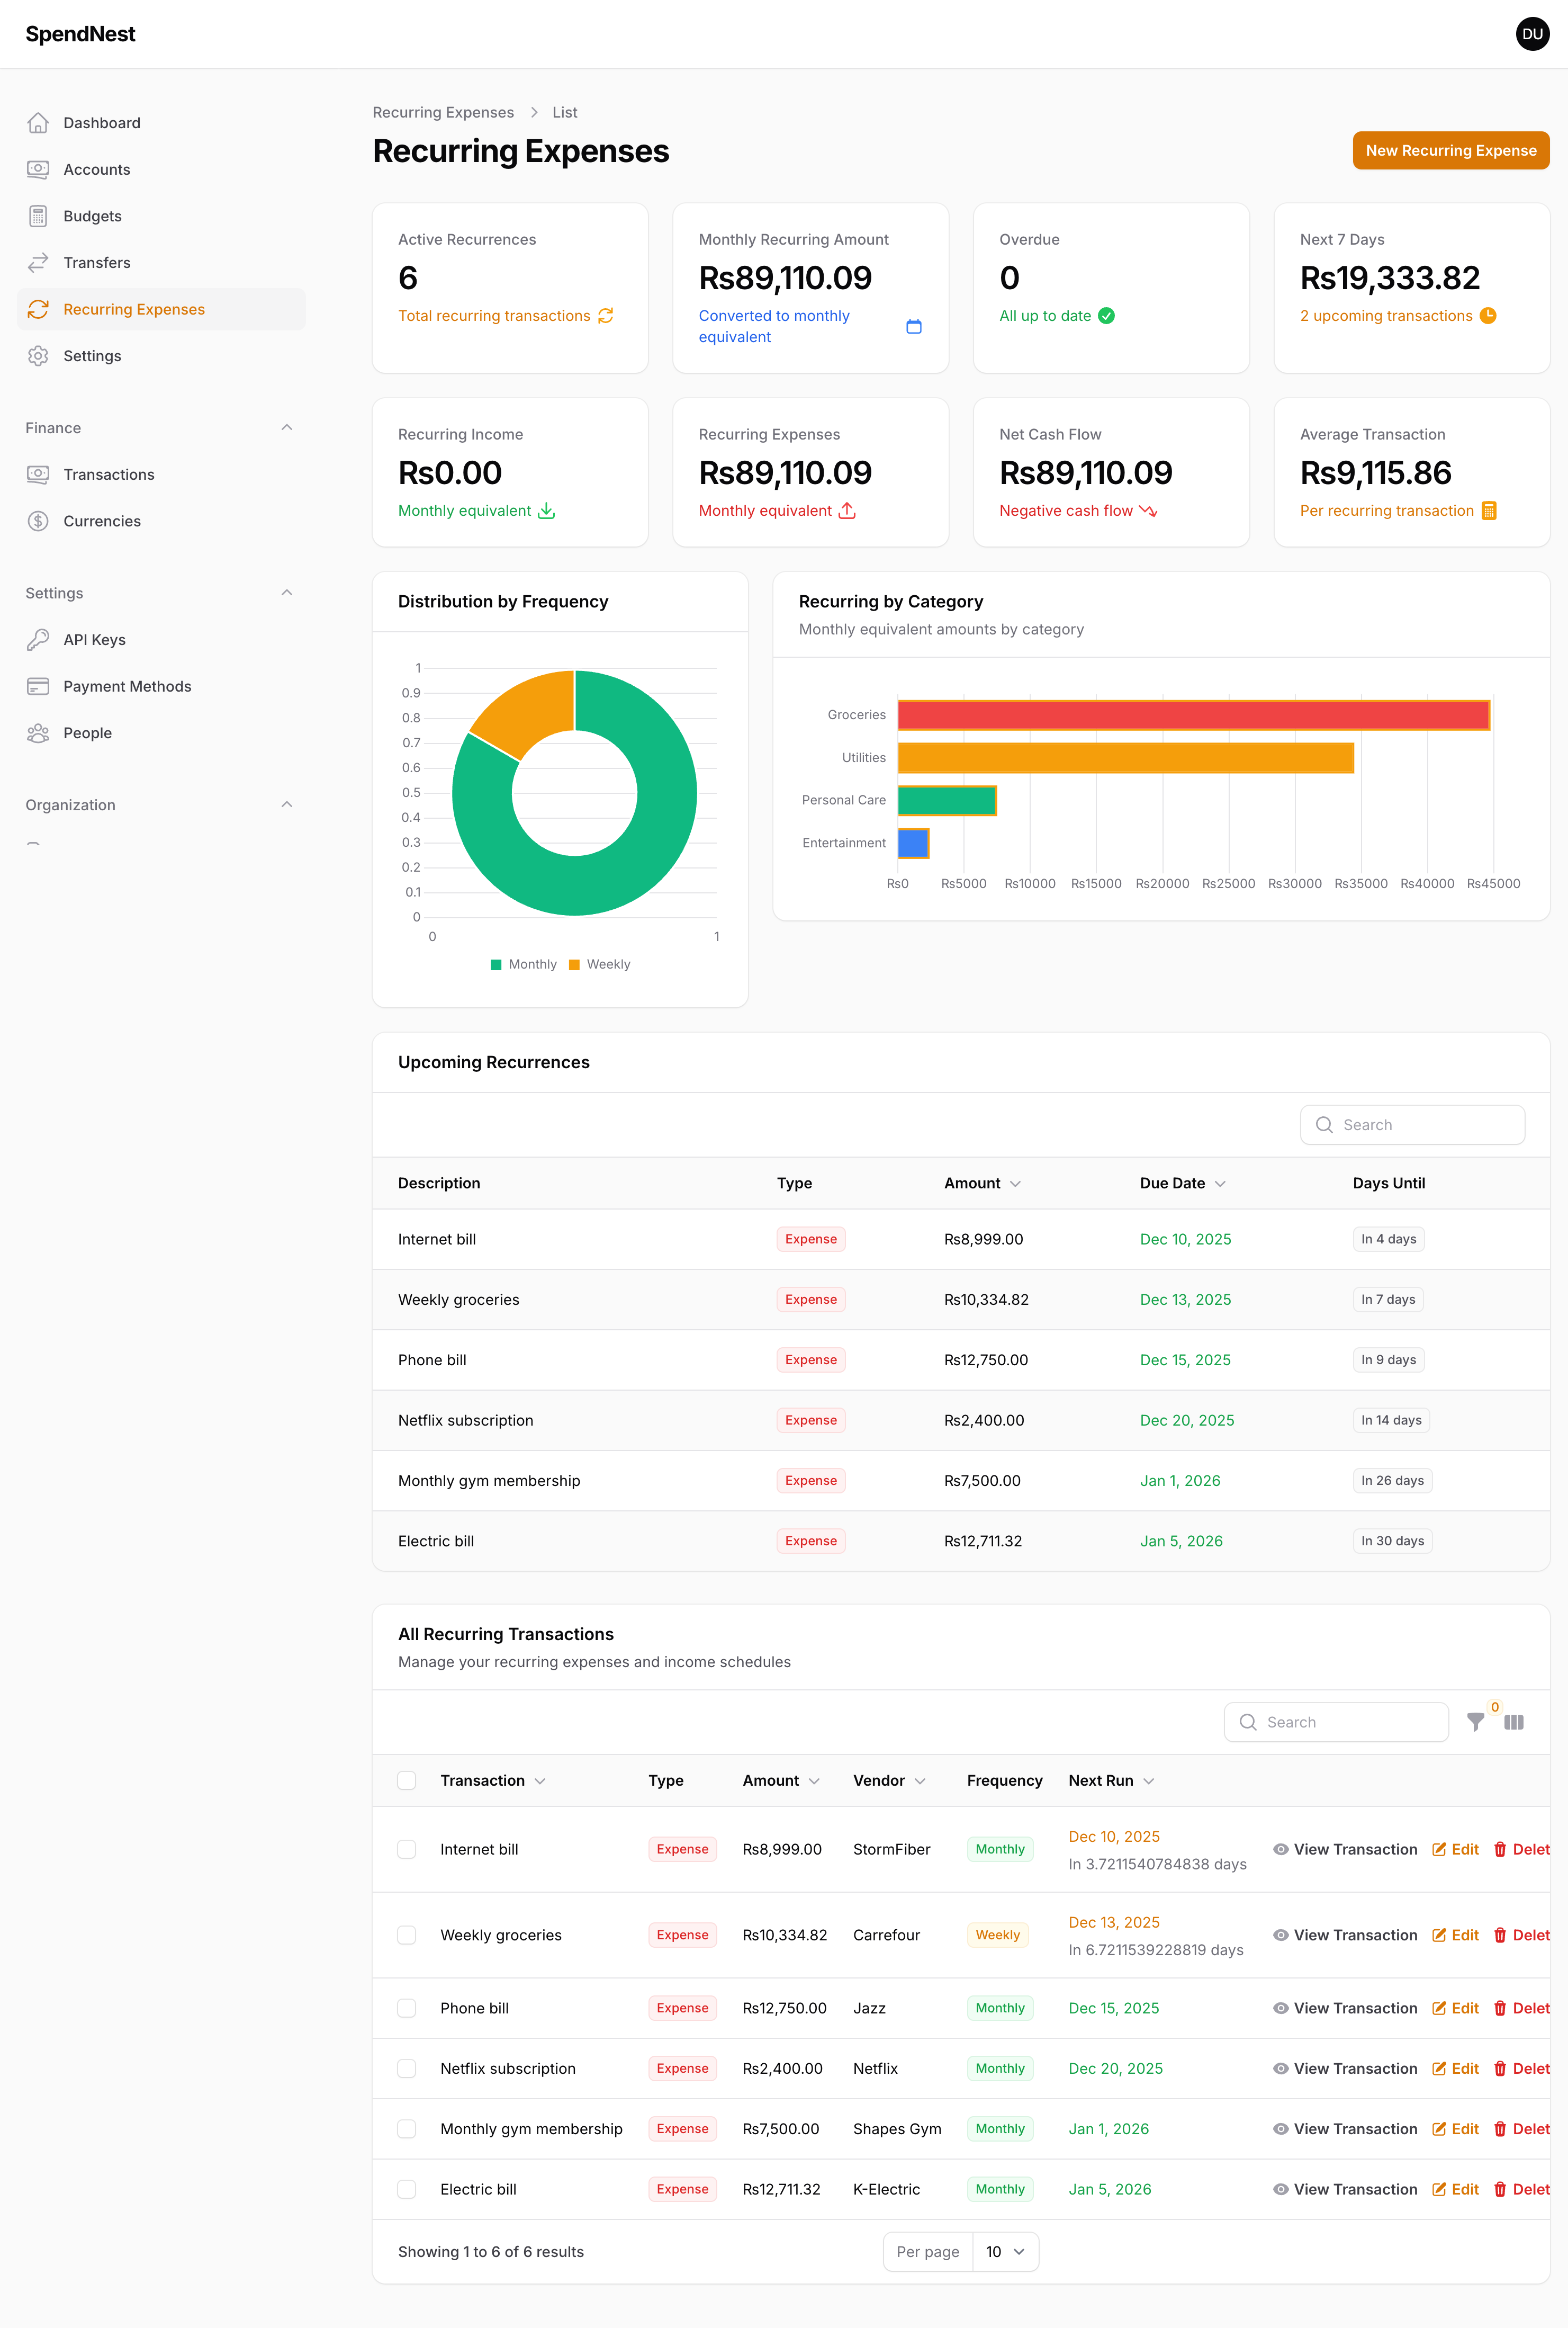Click the filter funnel icon
Screen dimensions: 1568x2328
pos(1475,1722)
